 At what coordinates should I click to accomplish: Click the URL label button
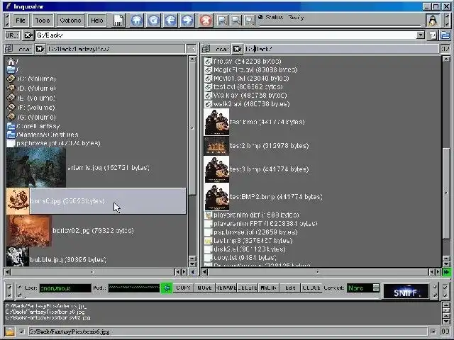coord(12,35)
